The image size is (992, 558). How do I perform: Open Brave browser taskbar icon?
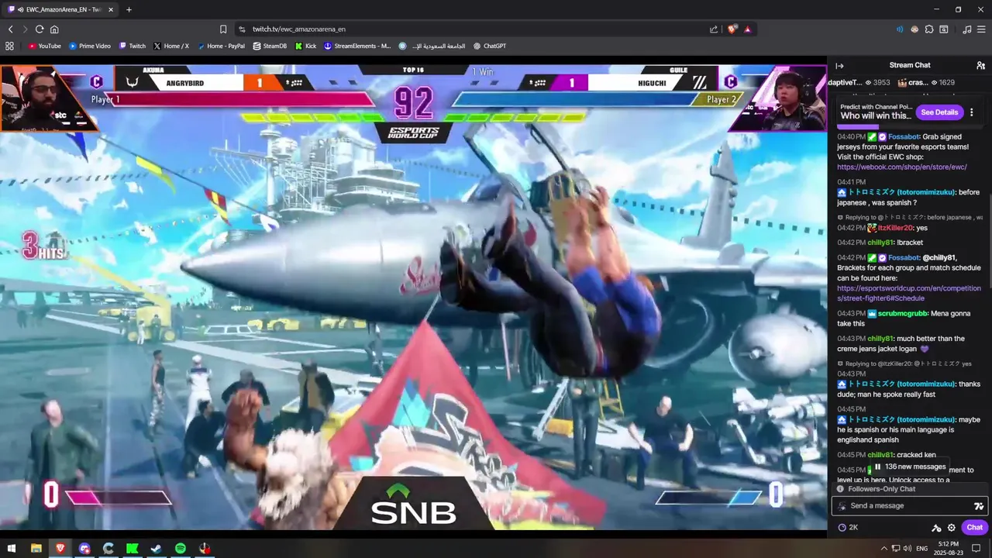point(60,549)
